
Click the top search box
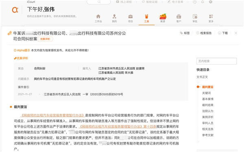(99, 2)
